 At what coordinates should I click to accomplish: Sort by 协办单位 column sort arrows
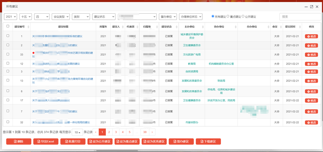point(236,27)
